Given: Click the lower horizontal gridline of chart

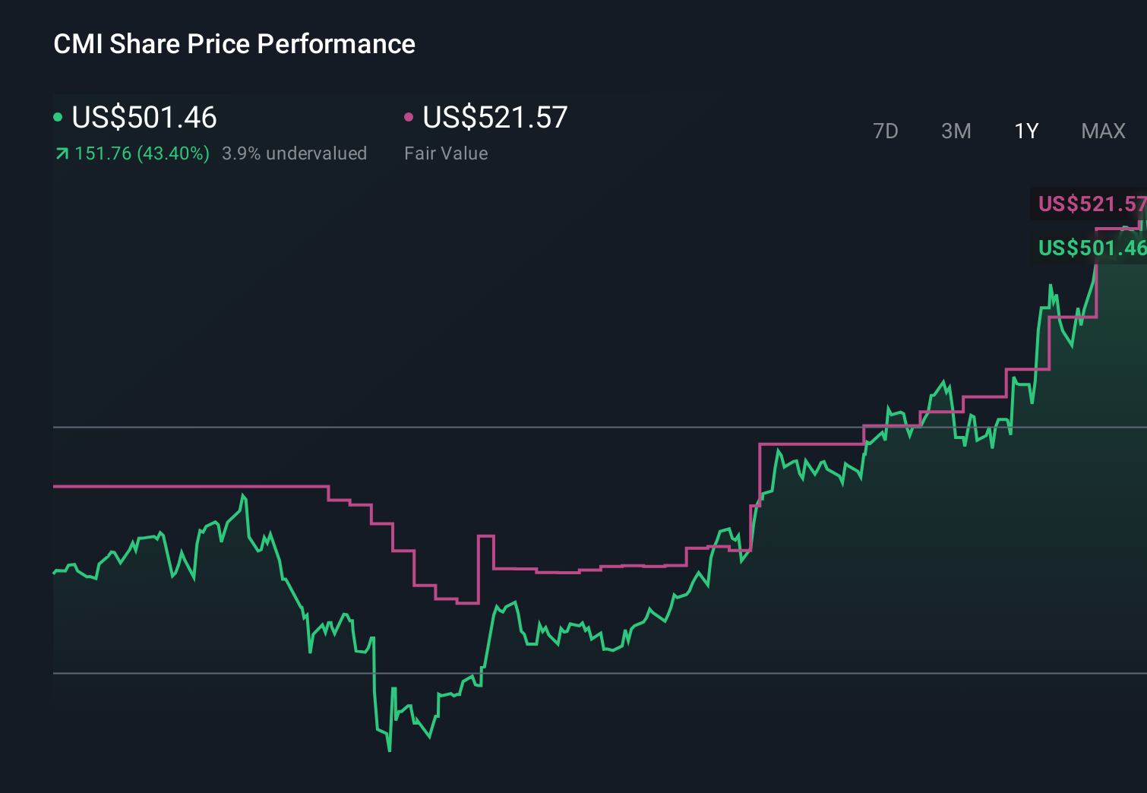Looking at the screenshot, I should tap(228, 673).
